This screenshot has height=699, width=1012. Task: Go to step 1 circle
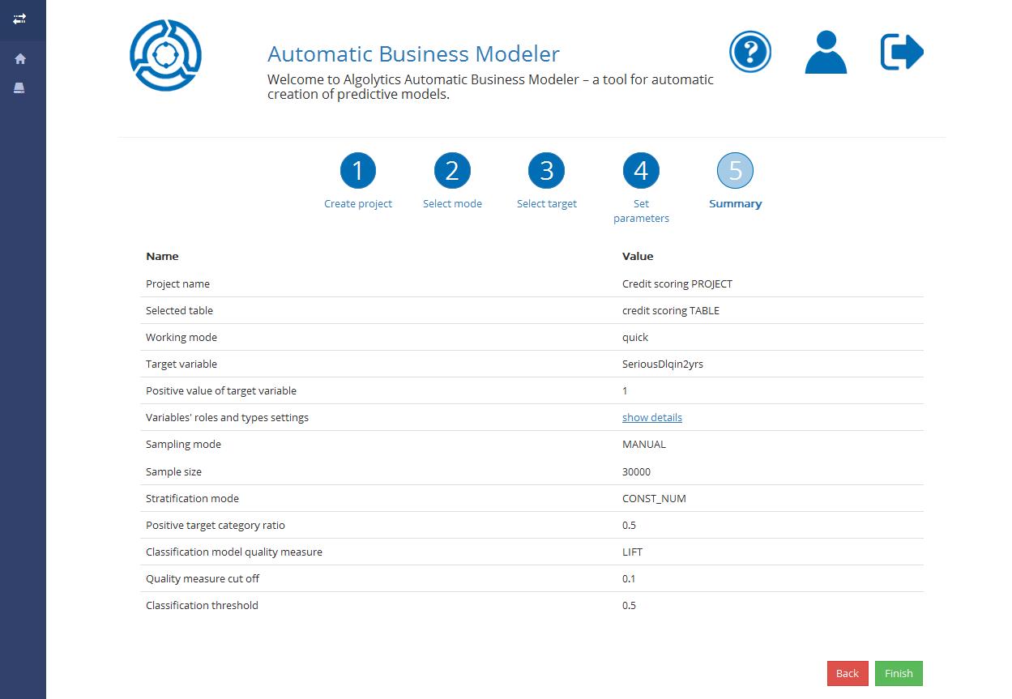tap(358, 171)
